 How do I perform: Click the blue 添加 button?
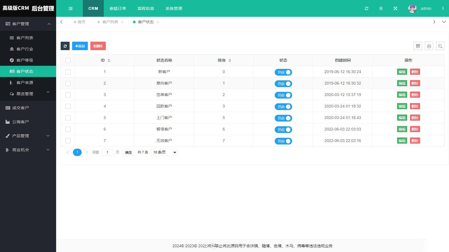pyautogui.click(x=80, y=46)
